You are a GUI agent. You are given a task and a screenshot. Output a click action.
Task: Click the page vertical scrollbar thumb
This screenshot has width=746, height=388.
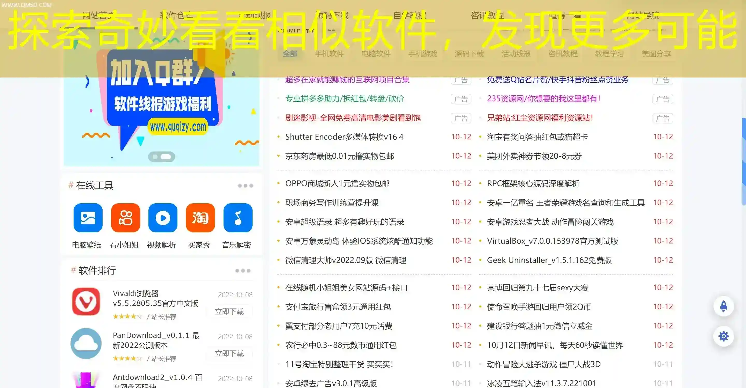coord(744,161)
